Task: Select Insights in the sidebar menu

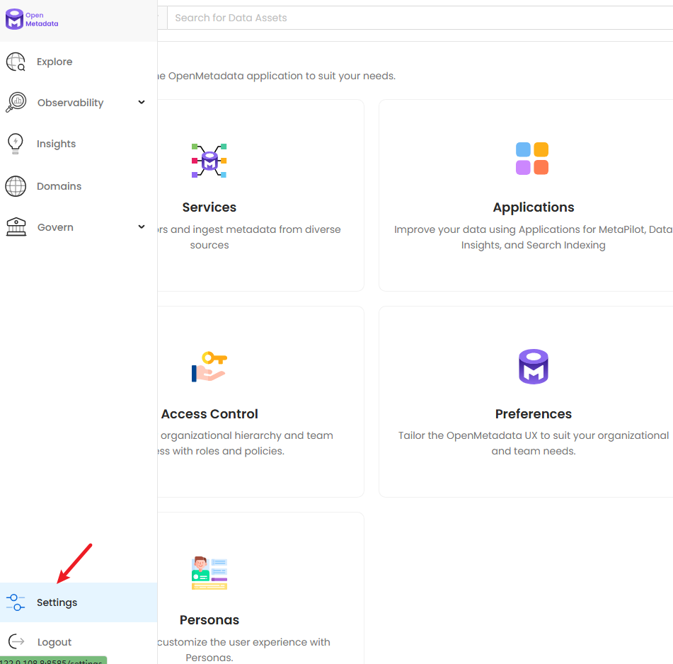Action: coord(56,144)
